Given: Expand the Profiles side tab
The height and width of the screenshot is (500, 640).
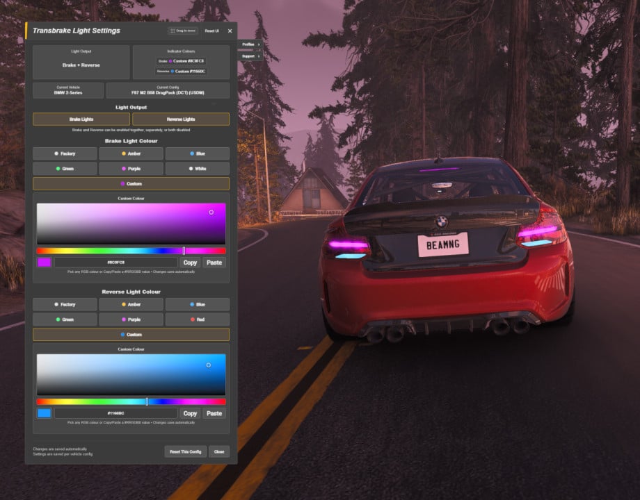Looking at the screenshot, I should click(x=250, y=44).
